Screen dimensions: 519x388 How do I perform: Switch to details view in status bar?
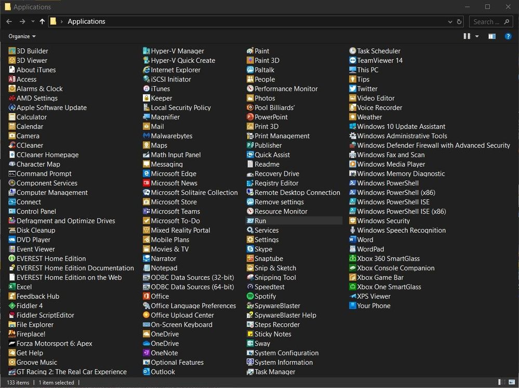[502, 382]
